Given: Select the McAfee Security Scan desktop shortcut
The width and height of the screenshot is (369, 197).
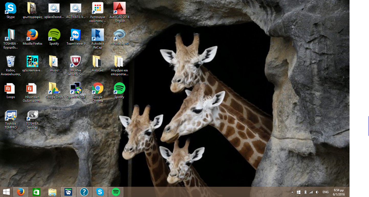Looking at the screenshot, I should 76,66.
